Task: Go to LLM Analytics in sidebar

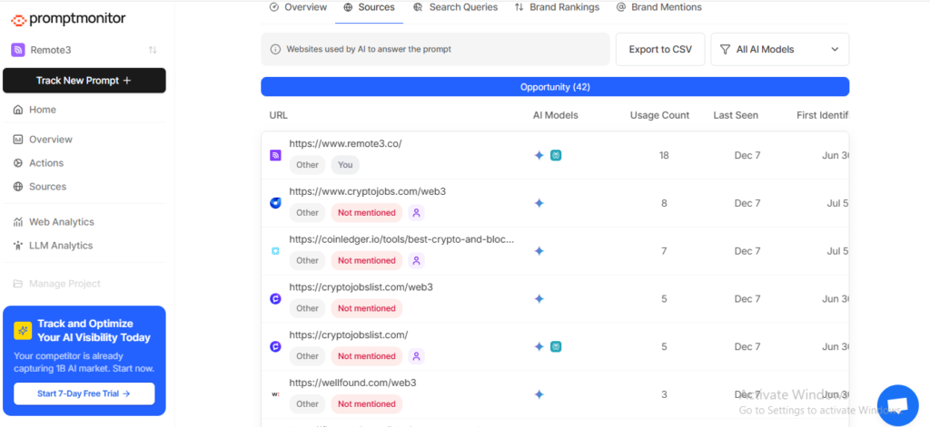Action: [x=60, y=246]
